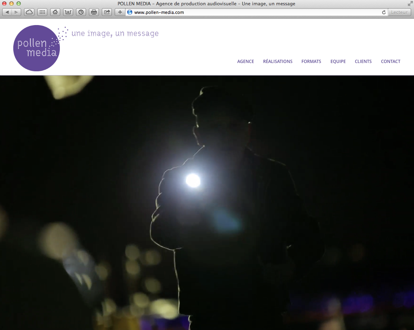Click the purple Pollen Media logo
Image resolution: width=414 pixels, height=330 pixels.
(37, 48)
